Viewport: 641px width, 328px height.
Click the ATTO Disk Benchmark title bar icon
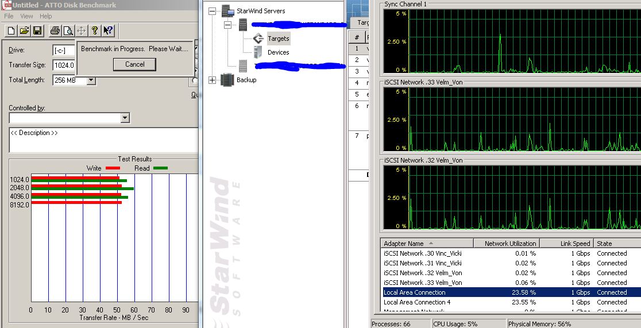(x=6, y=5)
